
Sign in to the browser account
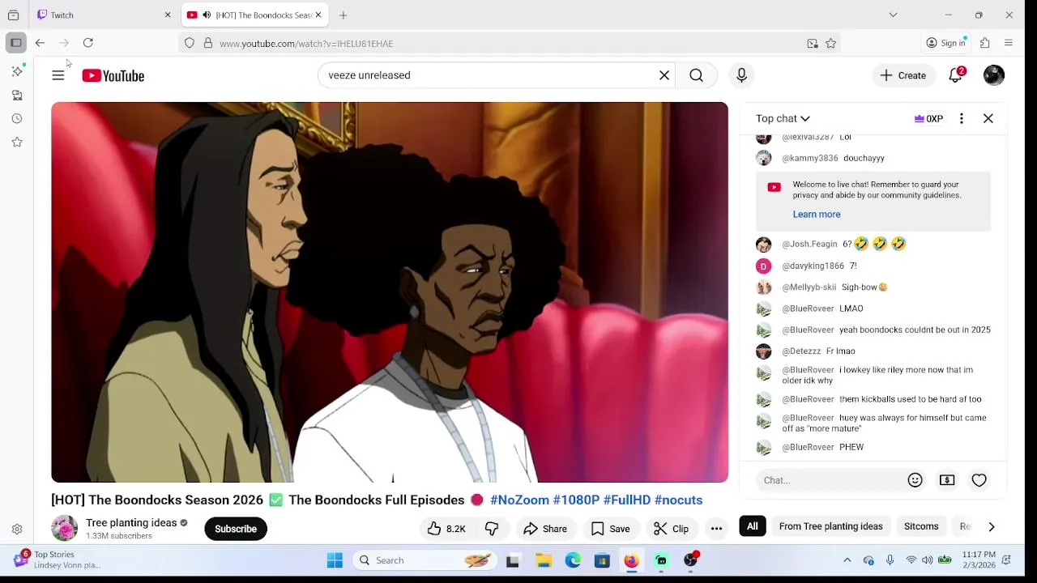tap(946, 43)
